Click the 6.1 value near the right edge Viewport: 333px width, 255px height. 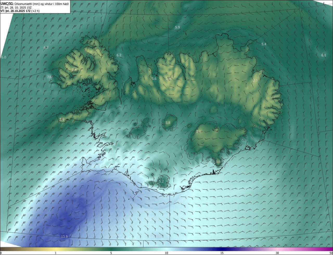pyautogui.click(x=324, y=55)
